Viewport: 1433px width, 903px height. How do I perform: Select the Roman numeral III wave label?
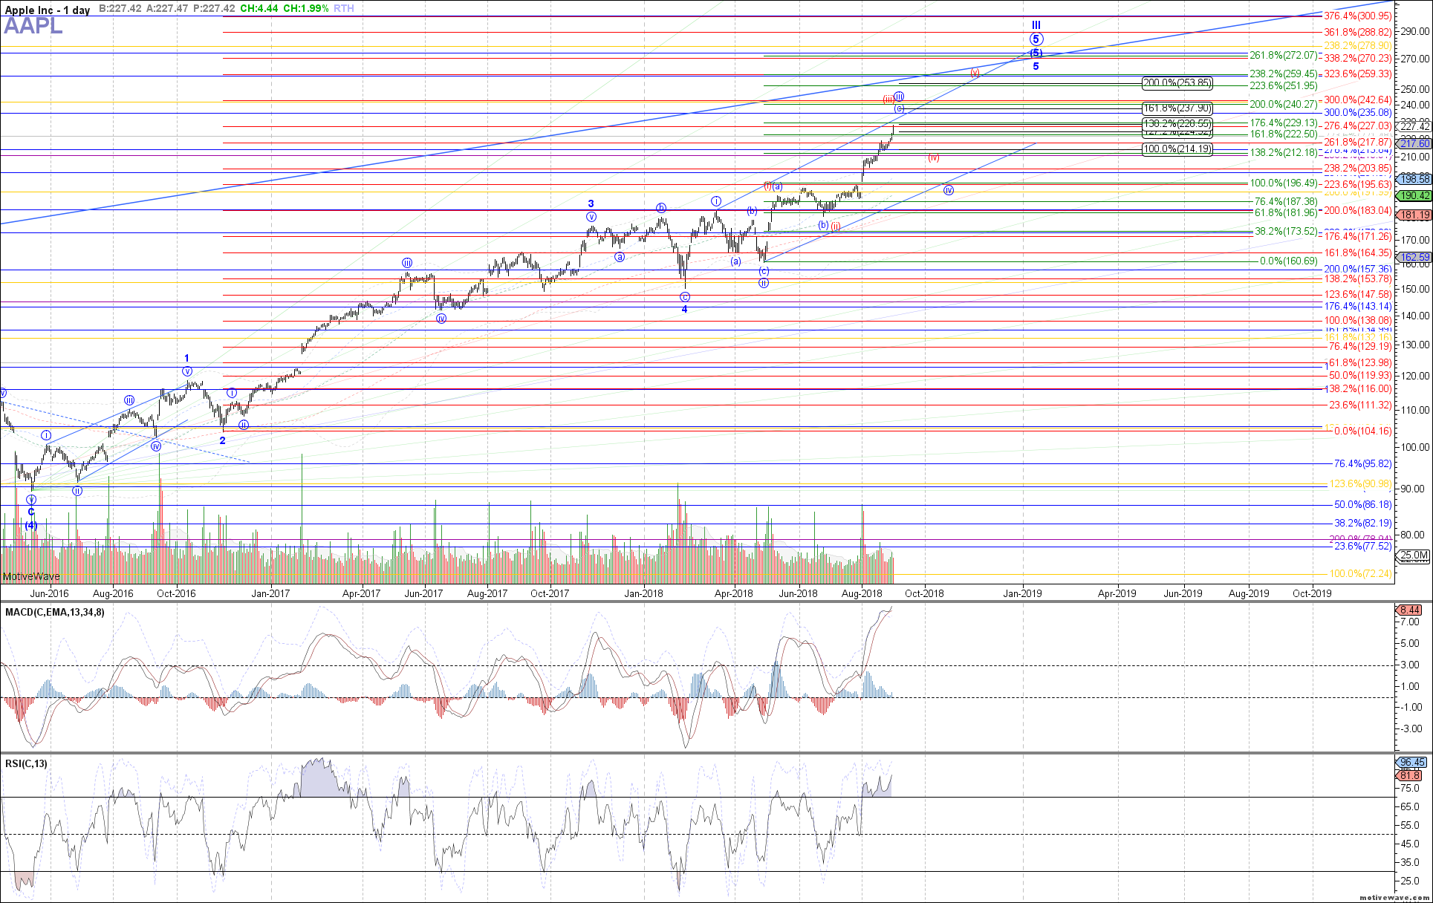[1036, 25]
